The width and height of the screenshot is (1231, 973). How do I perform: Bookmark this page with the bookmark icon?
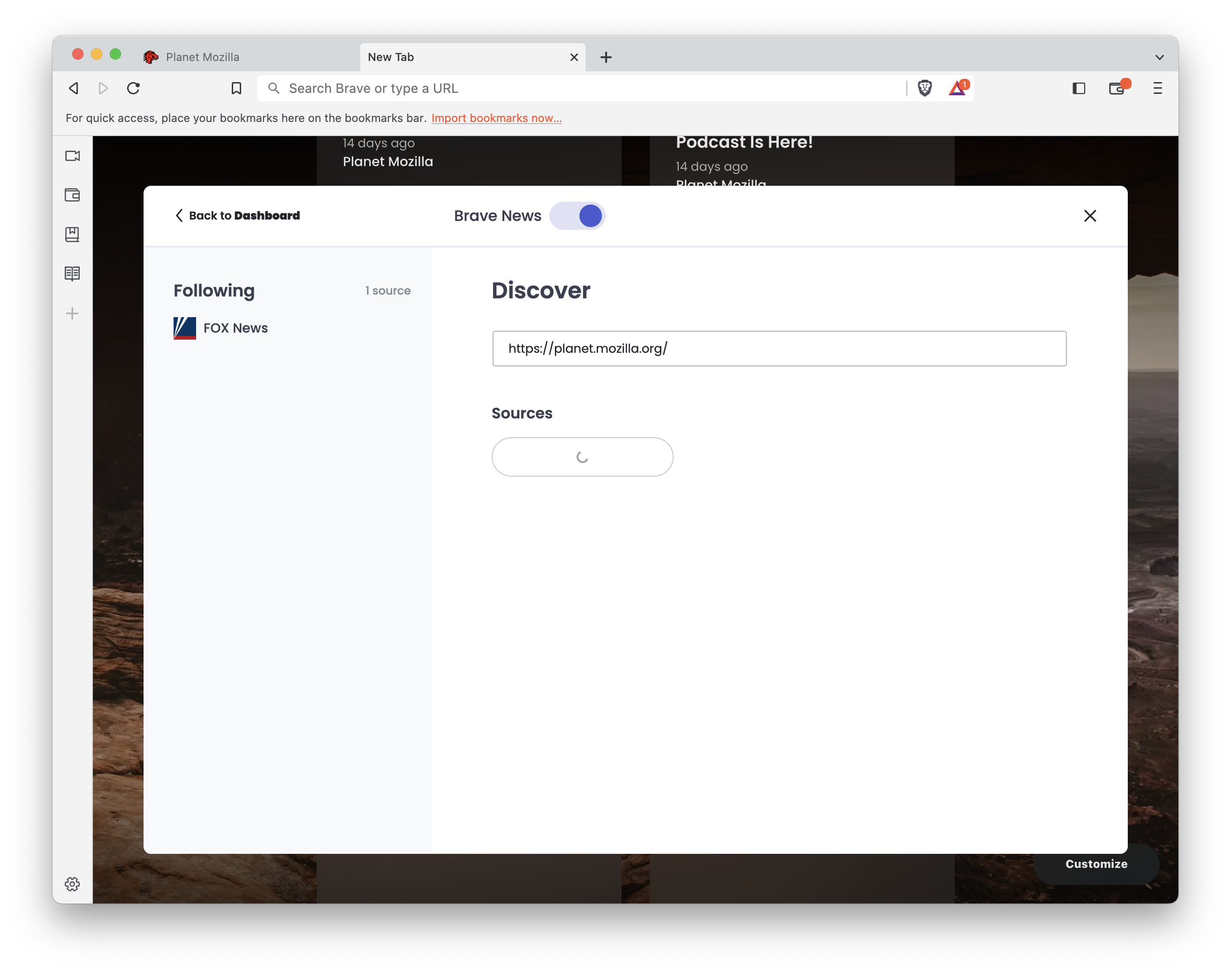pyautogui.click(x=236, y=88)
